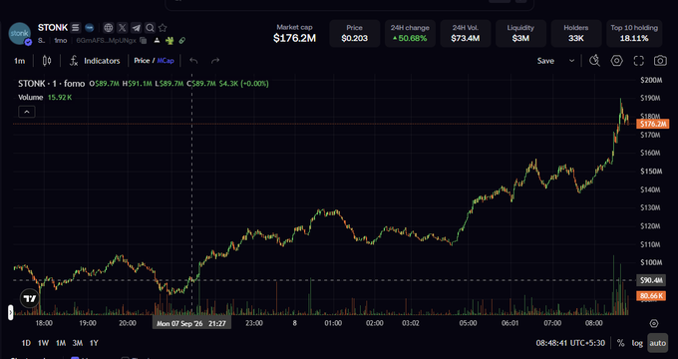Viewport: 678px width, 359px height.
Task: Open the candlestick chart style menu
Action: tap(47, 61)
